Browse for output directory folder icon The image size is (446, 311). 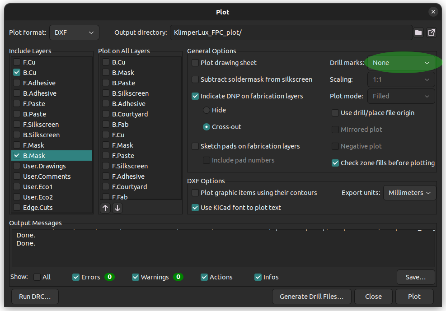point(418,32)
